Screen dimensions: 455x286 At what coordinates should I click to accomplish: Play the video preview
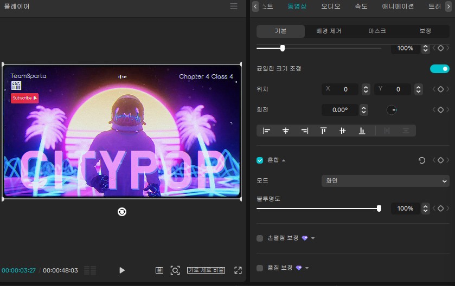point(122,270)
